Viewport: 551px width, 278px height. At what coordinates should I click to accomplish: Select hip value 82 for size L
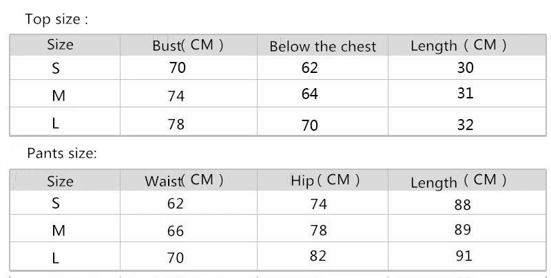coord(318,256)
